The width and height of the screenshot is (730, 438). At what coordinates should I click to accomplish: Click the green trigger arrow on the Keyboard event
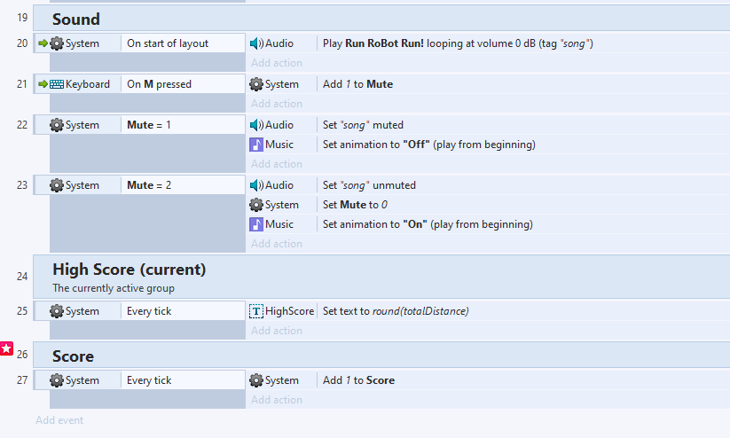click(x=43, y=84)
